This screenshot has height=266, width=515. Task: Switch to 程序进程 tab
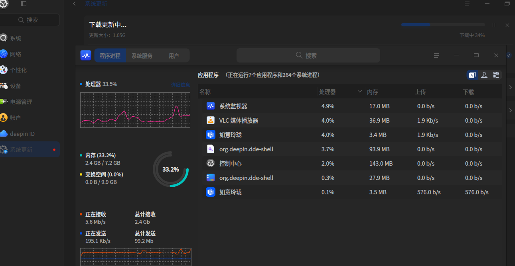(110, 56)
